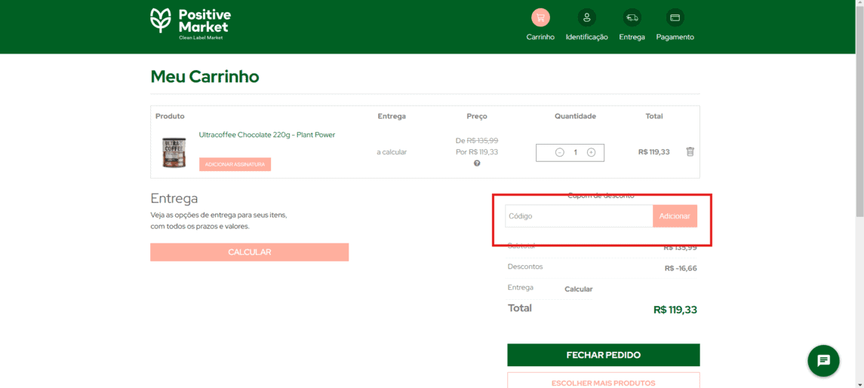Screen dimensions: 864x388
Task: Select the Entrega truck step icon
Action: [x=632, y=17]
